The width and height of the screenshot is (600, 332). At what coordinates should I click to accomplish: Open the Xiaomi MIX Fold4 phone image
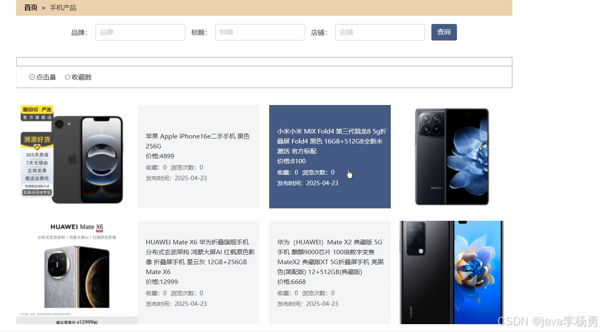(452, 157)
